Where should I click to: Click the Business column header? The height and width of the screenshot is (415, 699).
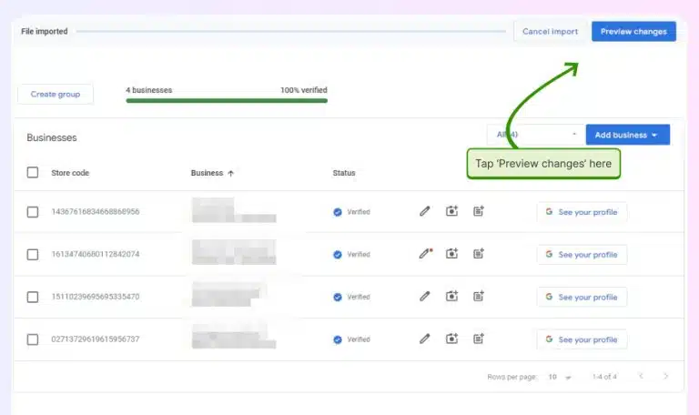click(207, 173)
